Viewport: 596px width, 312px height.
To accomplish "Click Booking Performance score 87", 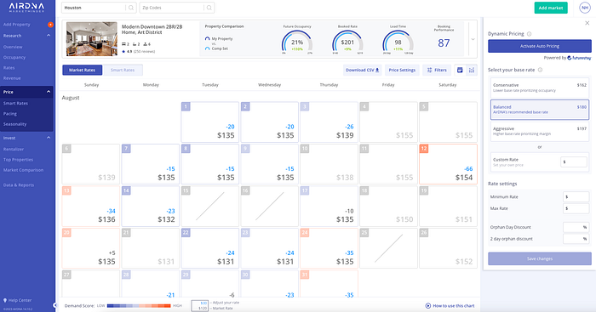I will (444, 43).
